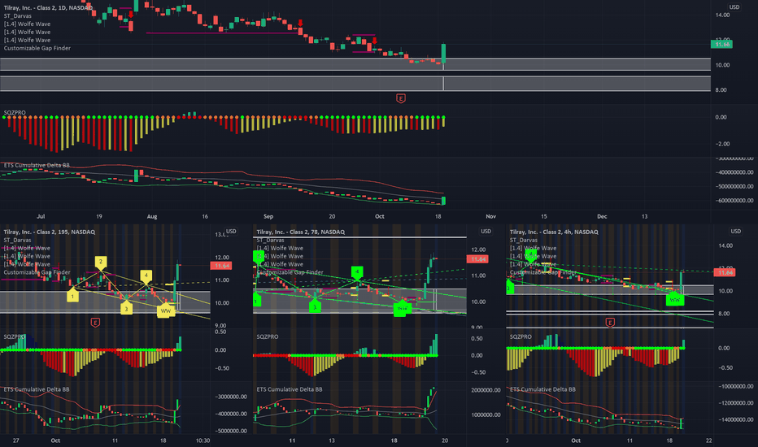Open USD currency selector on the 4h chart
This screenshot has height=447, width=758.
tap(736, 231)
